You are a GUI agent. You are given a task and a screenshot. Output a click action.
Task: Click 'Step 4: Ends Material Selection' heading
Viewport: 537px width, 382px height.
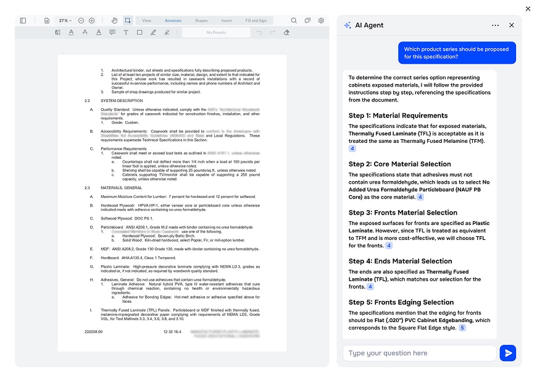click(x=401, y=261)
